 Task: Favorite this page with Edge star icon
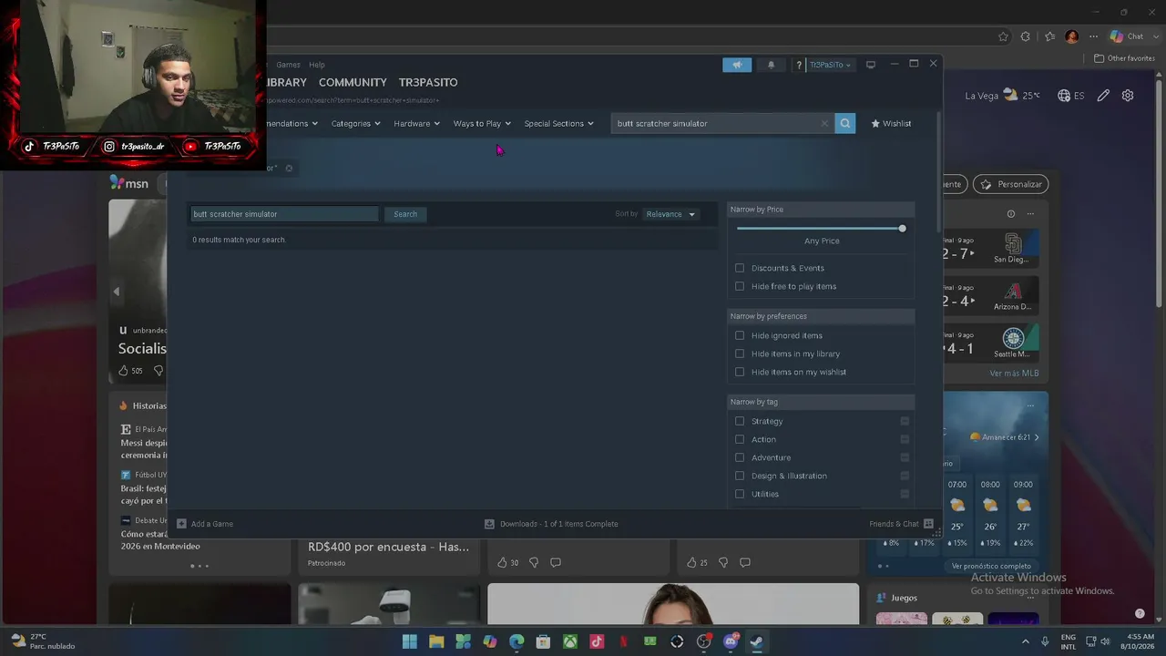tap(1003, 36)
